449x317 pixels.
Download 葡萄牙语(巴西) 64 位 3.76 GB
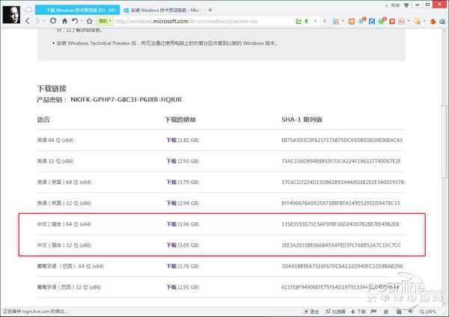[171, 266]
